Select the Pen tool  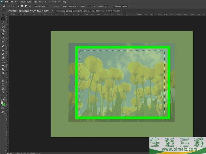[x=3, y=73]
